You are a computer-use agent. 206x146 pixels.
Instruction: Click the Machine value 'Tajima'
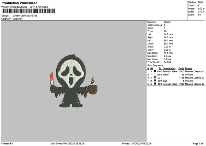coord(167,22)
